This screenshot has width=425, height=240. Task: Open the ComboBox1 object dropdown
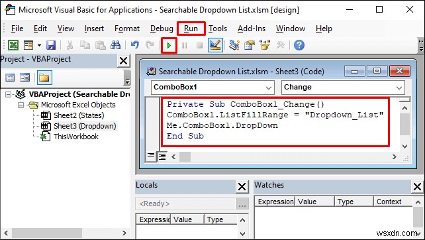268,88
